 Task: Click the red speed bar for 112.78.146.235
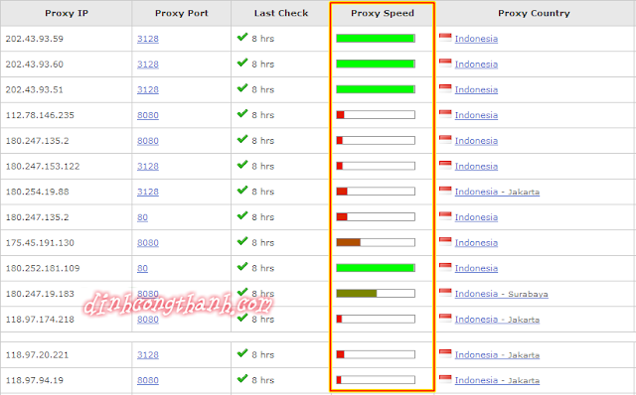coord(376,115)
